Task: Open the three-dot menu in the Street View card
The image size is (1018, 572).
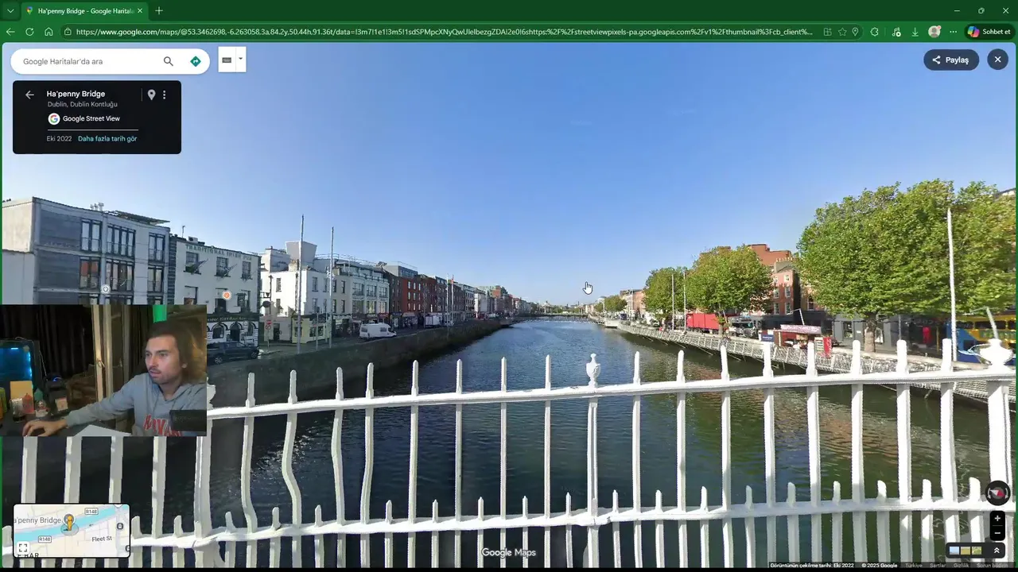Action: pyautogui.click(x=165, y=95)
